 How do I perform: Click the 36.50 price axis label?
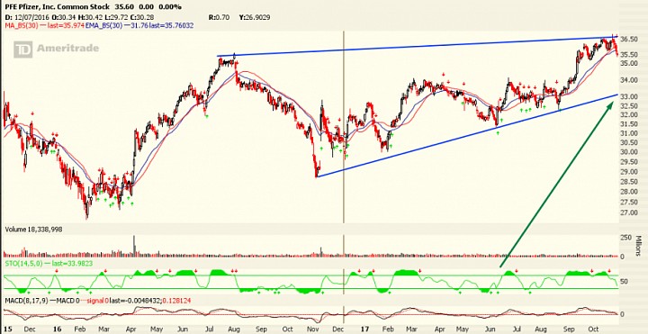pyautogui.click(x=629, y=40)
